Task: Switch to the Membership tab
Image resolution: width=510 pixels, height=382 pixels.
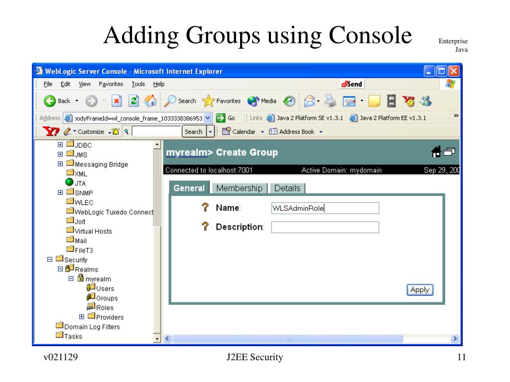Action: [x=239, y=188]
